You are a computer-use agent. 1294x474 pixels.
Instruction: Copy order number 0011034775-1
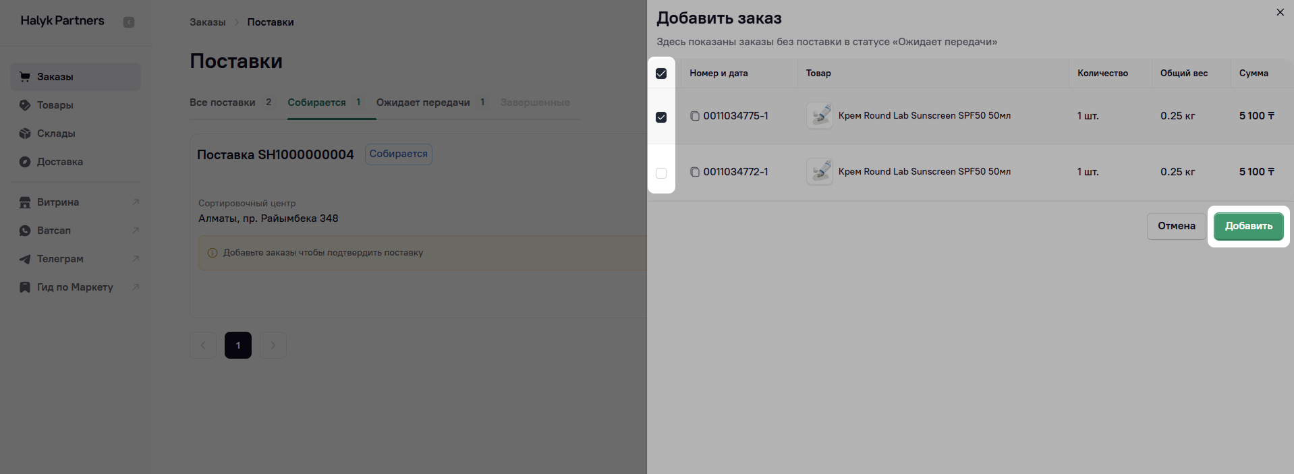tap(694, 116)
